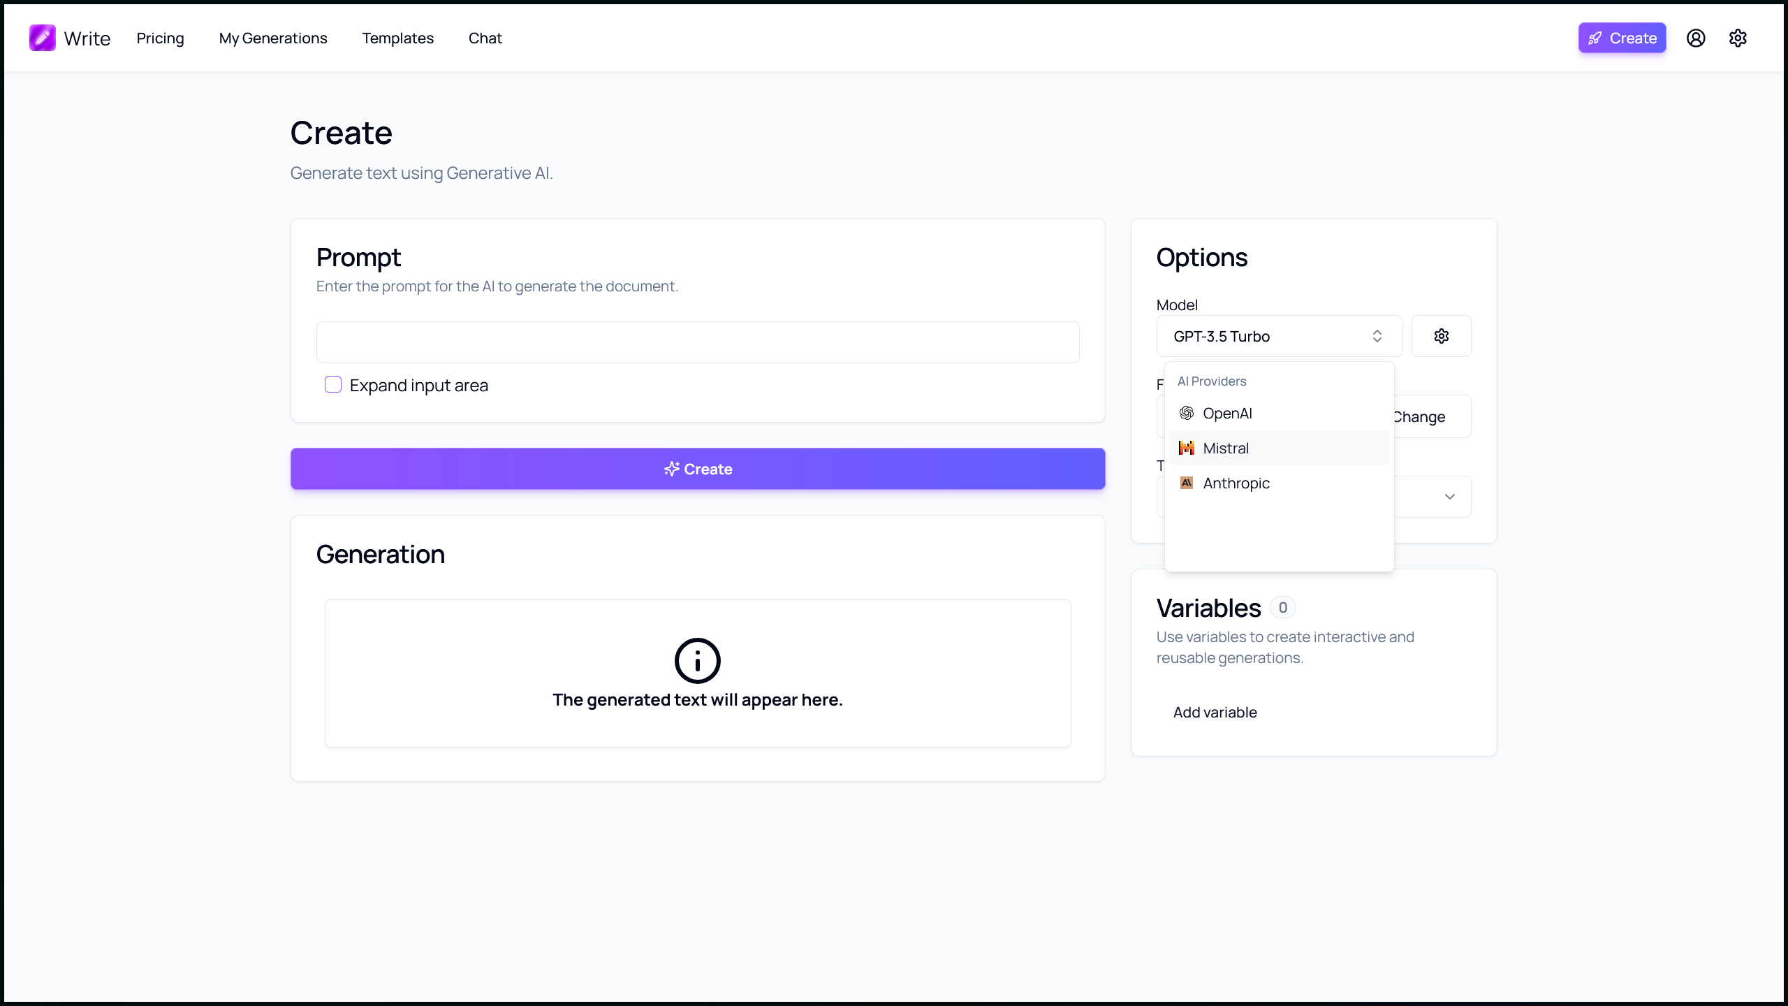The height and width of the screenshot is (1006, 1788).
Task: Click the Variables count badge showing 0
Action: click(1282, 607)
